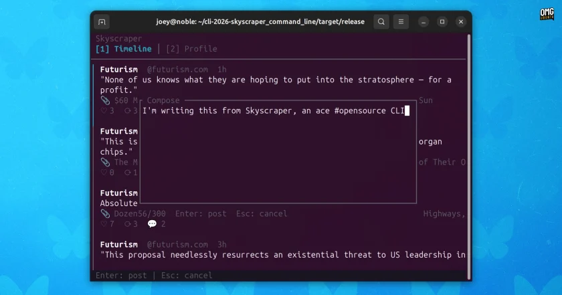
Task: Click the bottom status bar "Enter: post" hint
Action: [121, 276]
